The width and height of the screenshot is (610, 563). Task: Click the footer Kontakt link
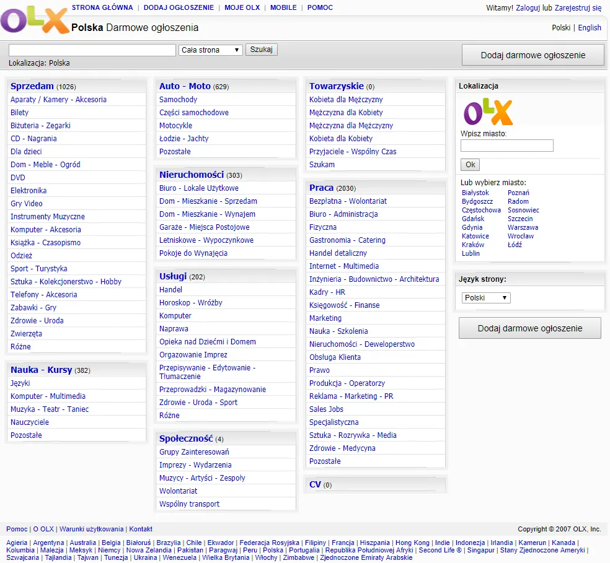(x=141, y=529)
